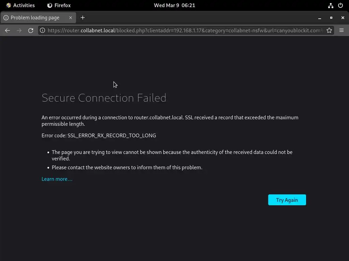
Task: Minimize the Firefox window
Action: tap(320, 18)
